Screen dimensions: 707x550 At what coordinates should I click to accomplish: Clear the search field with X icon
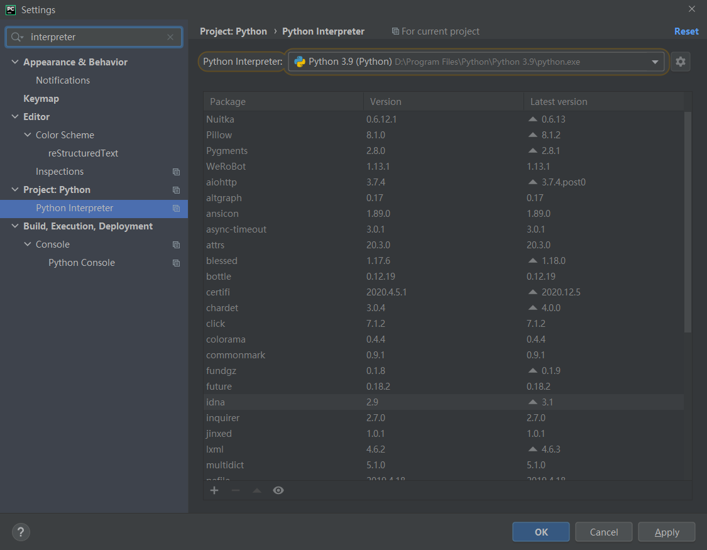click(x=170, y=37)
